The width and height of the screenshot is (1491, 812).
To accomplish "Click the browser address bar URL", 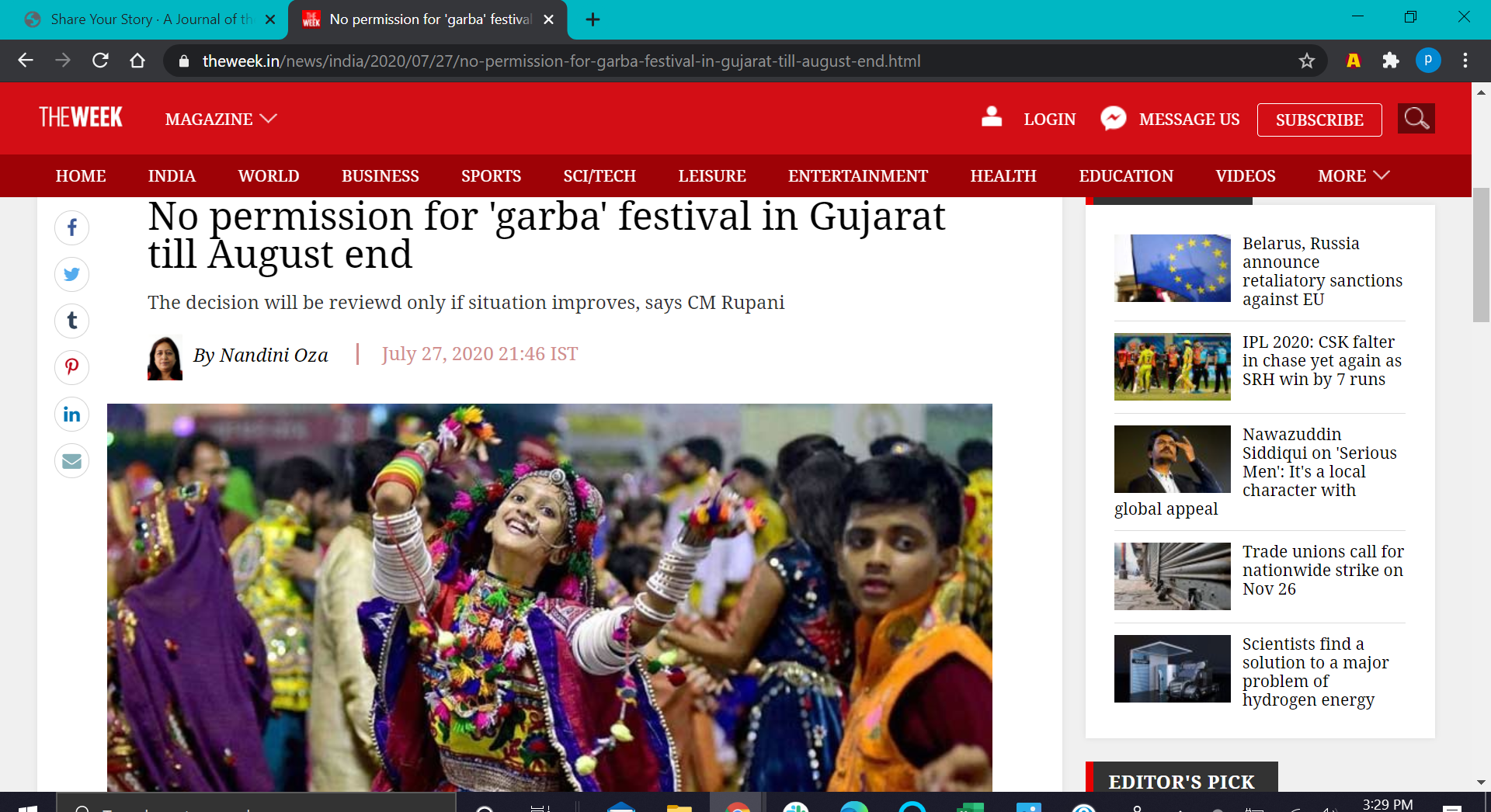I will (x=561, y=61).
